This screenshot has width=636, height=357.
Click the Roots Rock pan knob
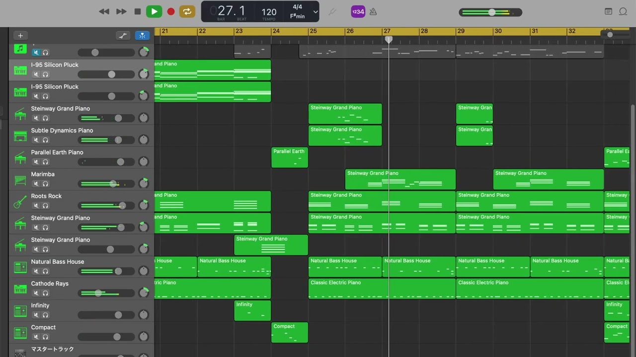(x=144, y=205)
